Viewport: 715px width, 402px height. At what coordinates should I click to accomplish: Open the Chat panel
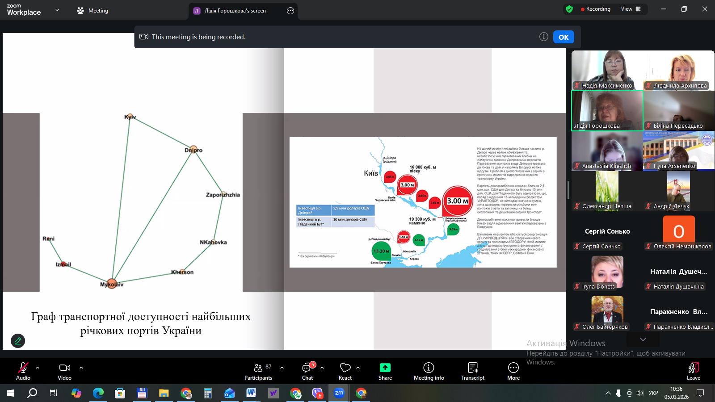coord(307,371)
